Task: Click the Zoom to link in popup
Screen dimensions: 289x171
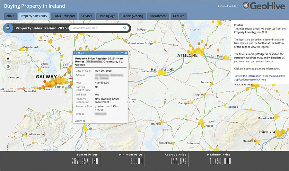Action: coord(80,121)
